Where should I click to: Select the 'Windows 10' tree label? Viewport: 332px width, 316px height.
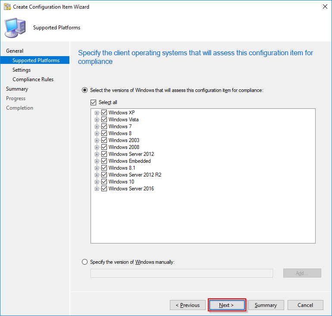[x=121, y=182]
